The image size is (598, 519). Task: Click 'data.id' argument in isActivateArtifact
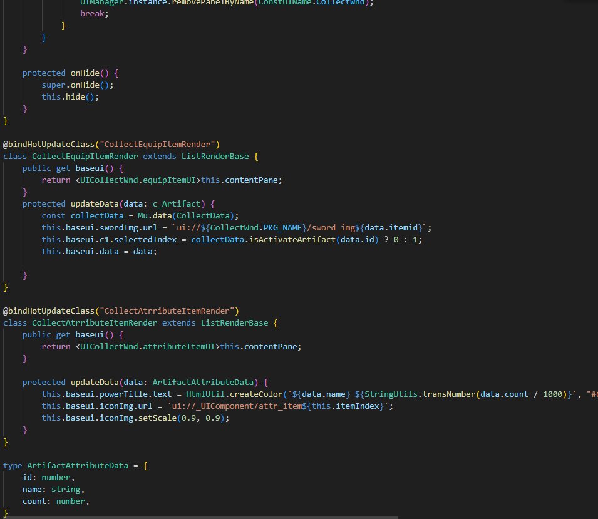pos(358,239)
